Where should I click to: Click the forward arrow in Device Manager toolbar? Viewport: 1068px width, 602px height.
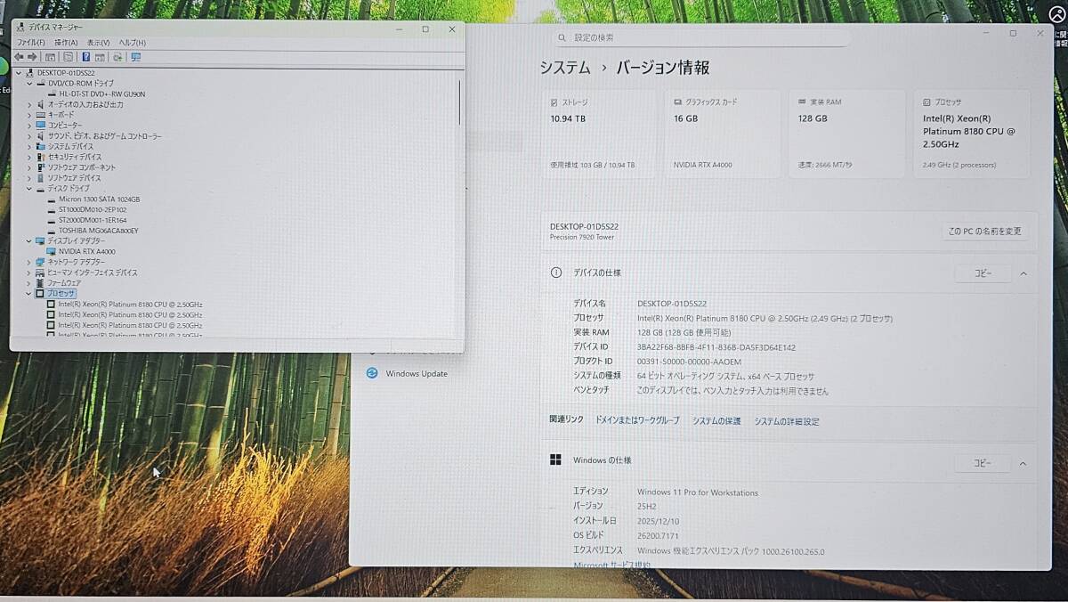click(x=32, y=57)
